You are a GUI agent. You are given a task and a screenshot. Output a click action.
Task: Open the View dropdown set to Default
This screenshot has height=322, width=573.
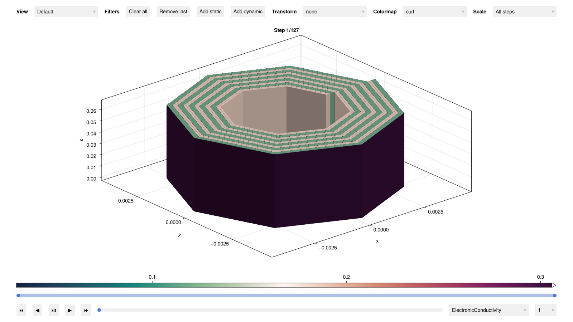[x=66, y=11]
